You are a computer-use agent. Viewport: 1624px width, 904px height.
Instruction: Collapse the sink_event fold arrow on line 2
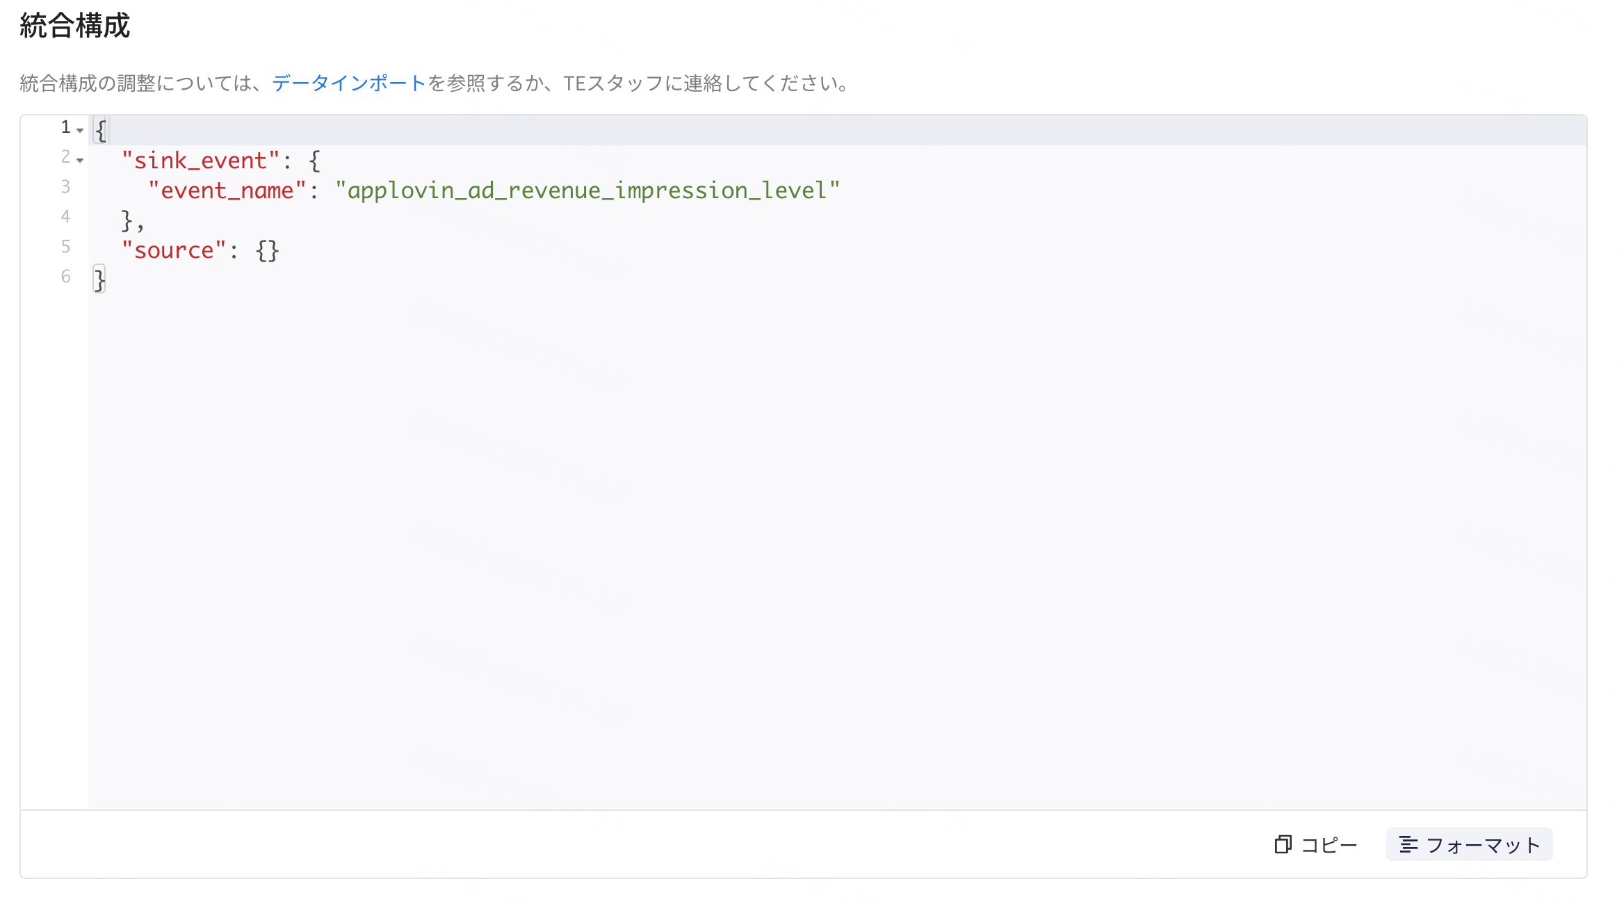80,161
